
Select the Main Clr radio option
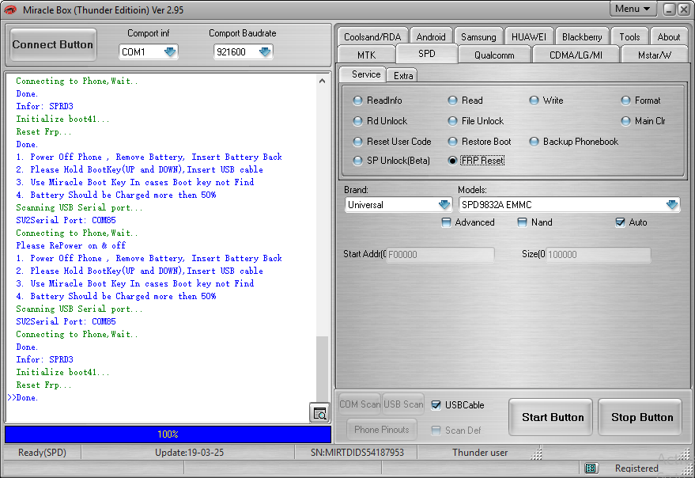(643, 121)
